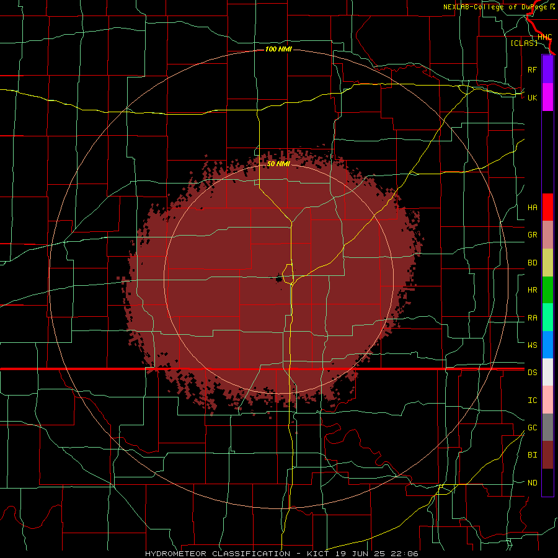Select the GR legend label
This screenshot has height=558, width=558.
point(532,235)
